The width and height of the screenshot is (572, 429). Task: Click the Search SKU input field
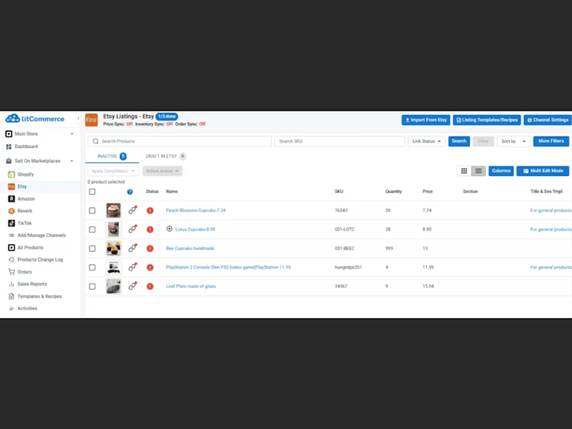[340, 141]
